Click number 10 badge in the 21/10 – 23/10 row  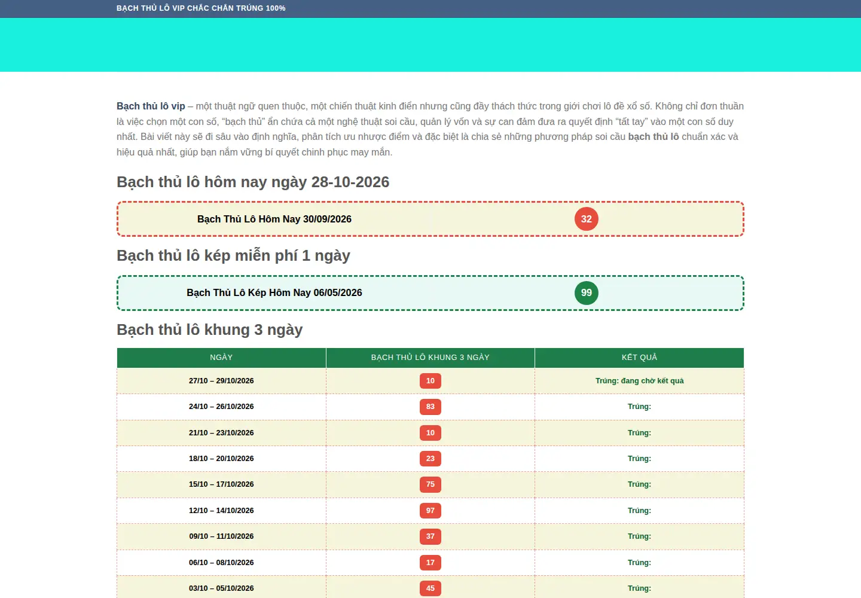430,433
